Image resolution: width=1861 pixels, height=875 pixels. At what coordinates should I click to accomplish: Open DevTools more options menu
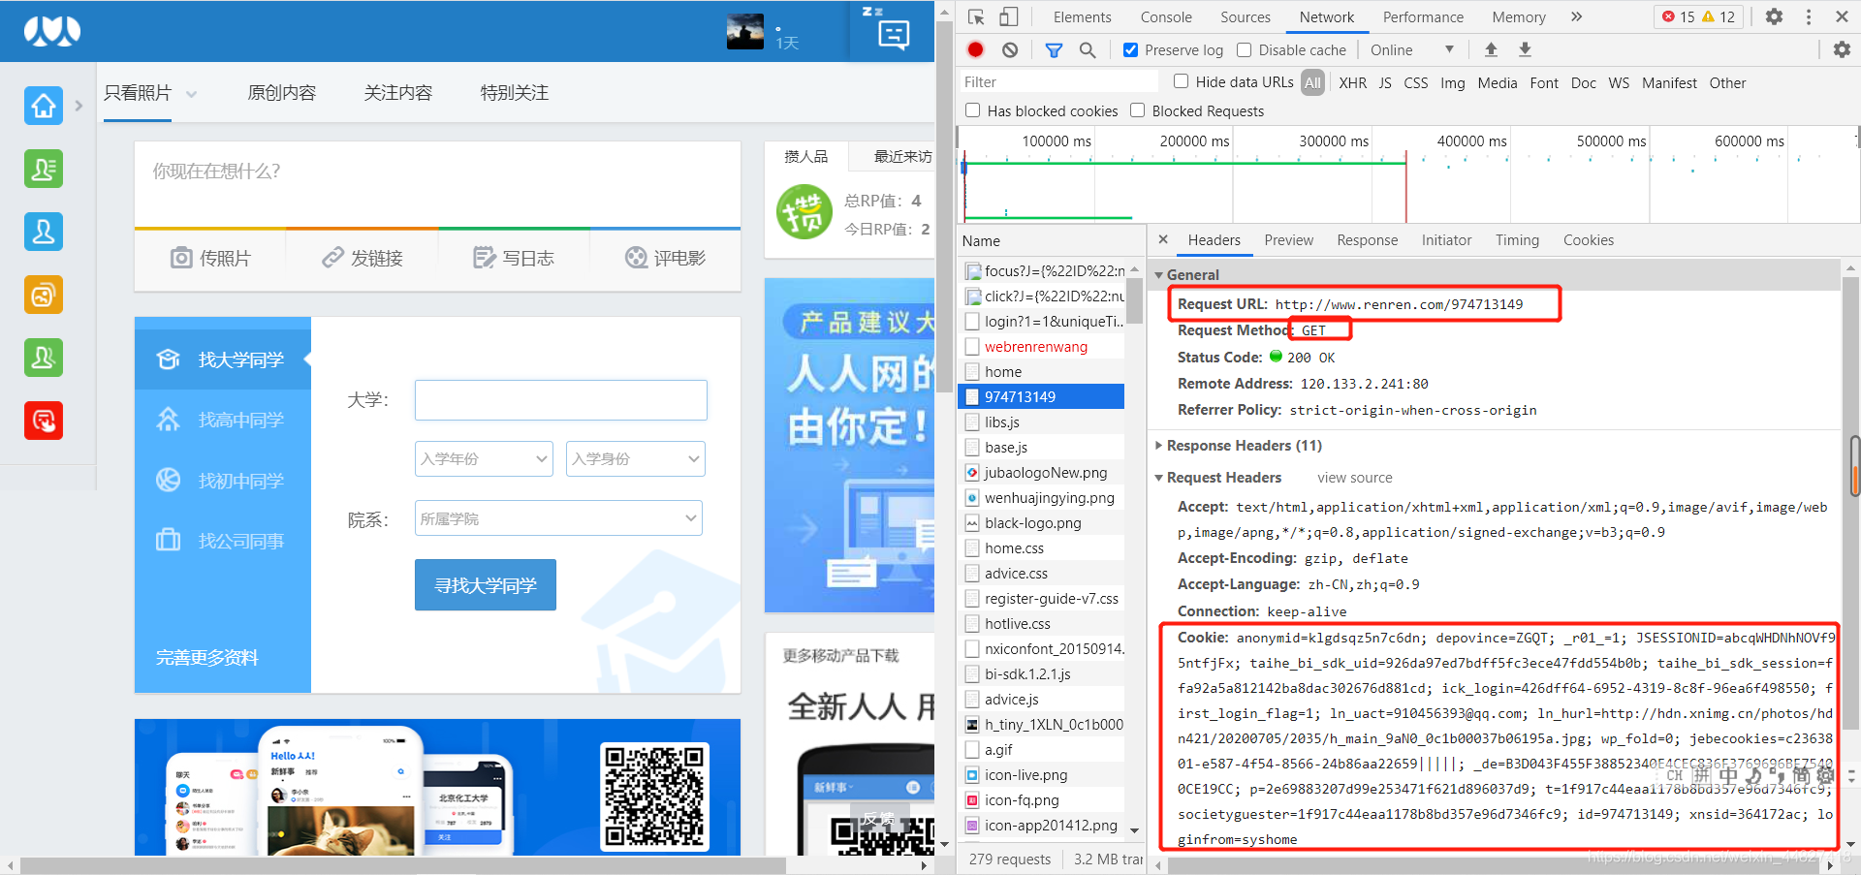click(1809, 16)
